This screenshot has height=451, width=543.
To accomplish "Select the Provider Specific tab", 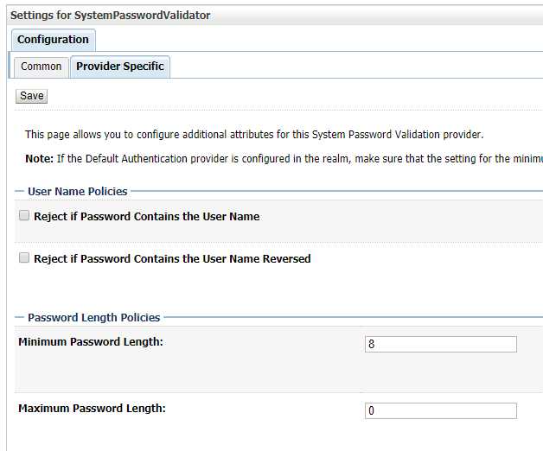I will tap(119, 67).
